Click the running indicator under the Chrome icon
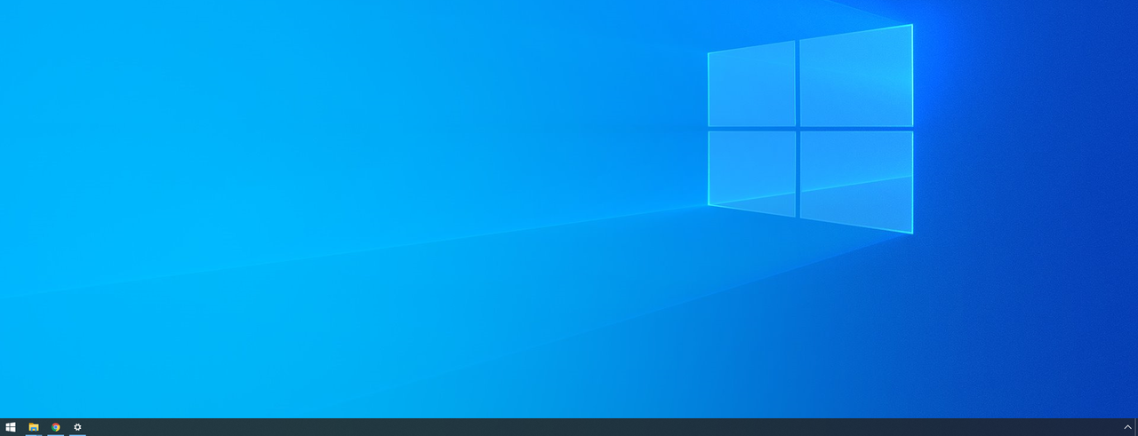Image resolution: width=1138 pixels, height=436 pixels. [56, 434]
